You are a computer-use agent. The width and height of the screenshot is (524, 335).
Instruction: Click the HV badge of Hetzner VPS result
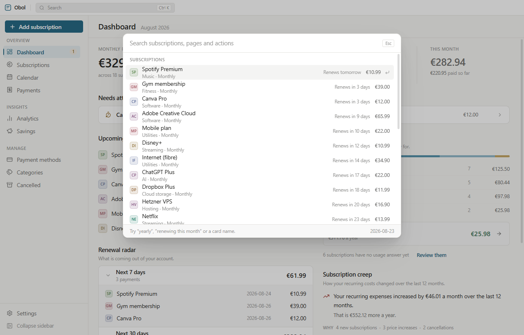point(134,205)
